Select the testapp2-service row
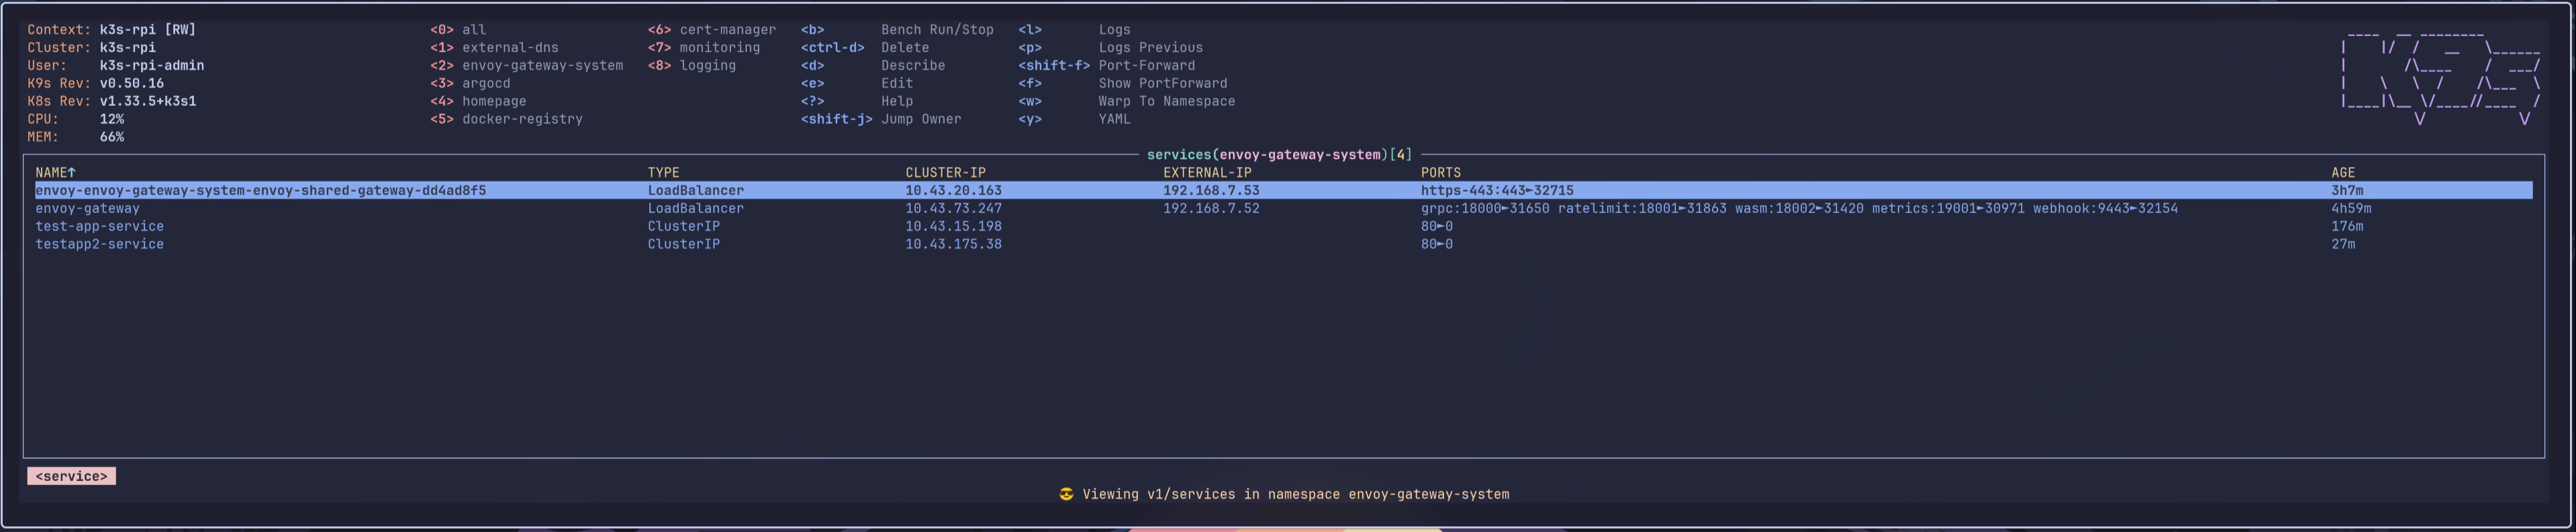This screenshot has width=2576, height=532. click(x=100, y=245)
